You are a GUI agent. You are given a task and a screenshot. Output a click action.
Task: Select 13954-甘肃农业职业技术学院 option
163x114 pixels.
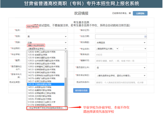pyautogui.click(x=46, y=63)
